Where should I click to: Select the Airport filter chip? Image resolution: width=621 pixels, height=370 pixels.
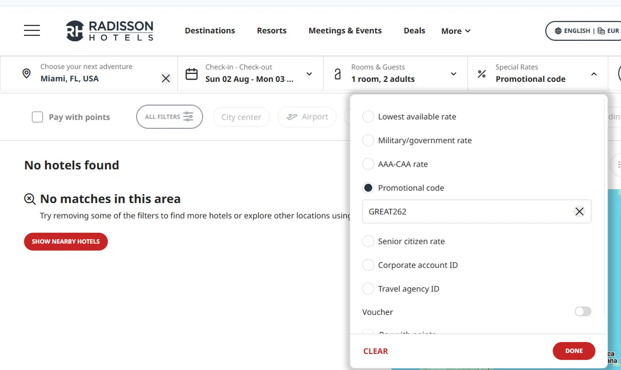(307, 117)
